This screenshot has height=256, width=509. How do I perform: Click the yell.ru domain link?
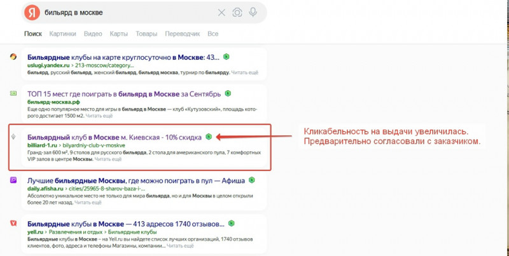[x=35, y=232]
